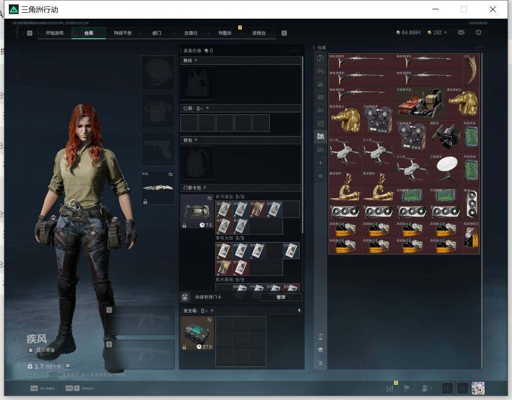Select the claw item in warehouse top-right
The height and width of the screenshot is (400, 512).
tap(471, 70)
